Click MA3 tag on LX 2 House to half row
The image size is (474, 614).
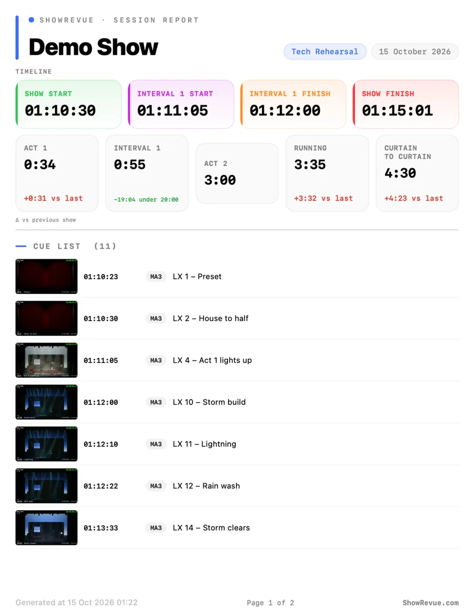pos(156,318)
